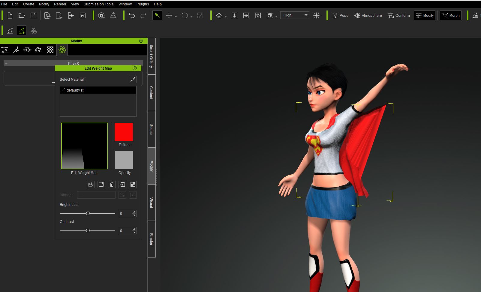Screen dimensions: 481x292
Task: Click the Diffuse red color swatch
Action: (x=124, y=132)
